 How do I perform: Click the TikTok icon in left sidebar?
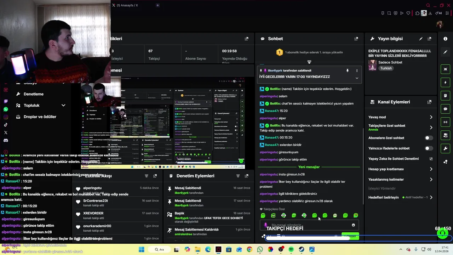6,125
